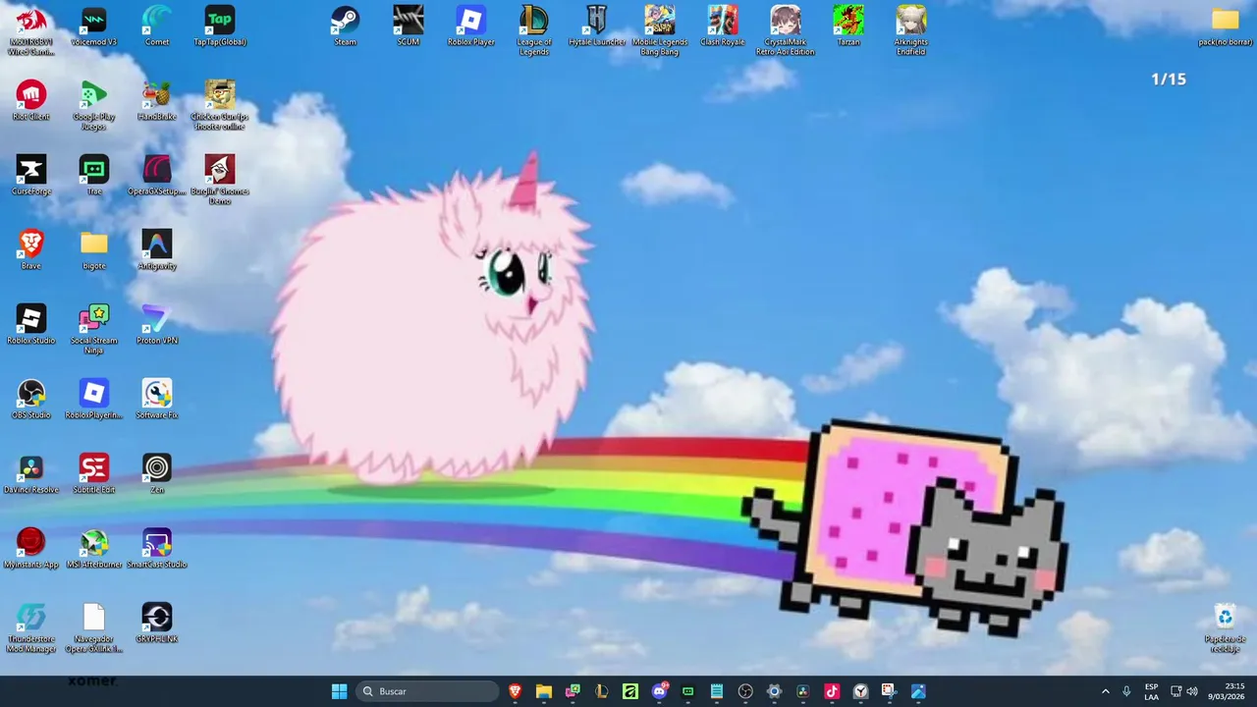This screenshot has width=1257, height=707.
Task: Open the Windows Start menu
Action: pyautogui.click(x=339, y=691)
